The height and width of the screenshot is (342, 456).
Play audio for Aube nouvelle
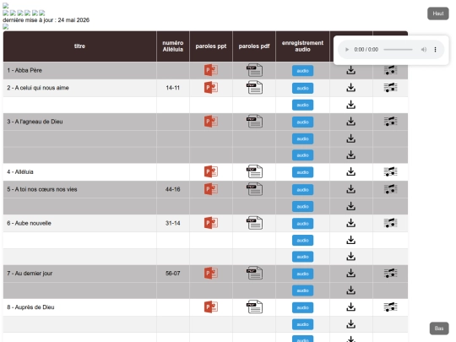click(303, 224)
